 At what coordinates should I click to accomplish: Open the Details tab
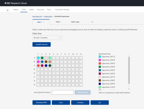click(16, 9)
